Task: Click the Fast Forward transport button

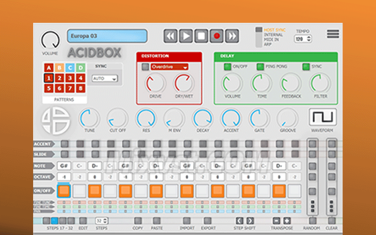Action: pos(232,36)
